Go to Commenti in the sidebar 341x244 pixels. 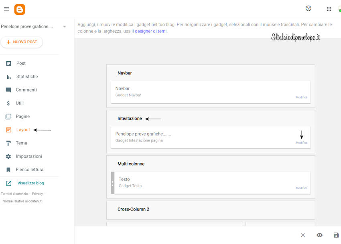26,90
